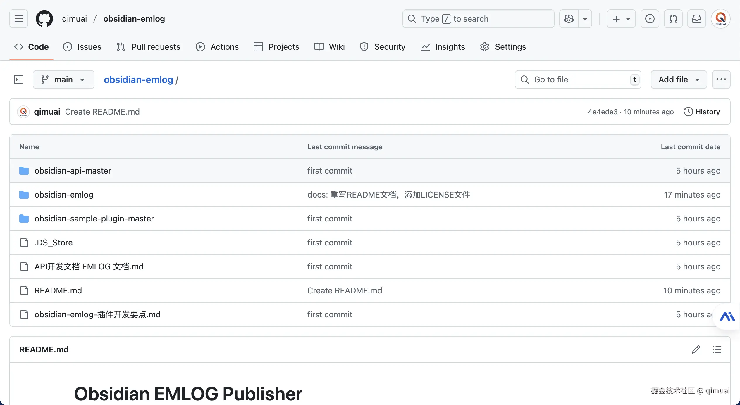Open the user profile avatar menu
Screen dimensions: 740x405
click(720, 19)
